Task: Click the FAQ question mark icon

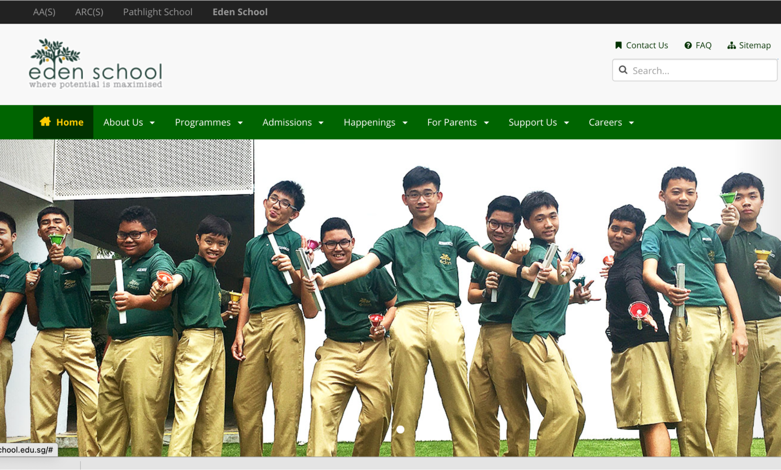Action: click(x=688, y=45)
